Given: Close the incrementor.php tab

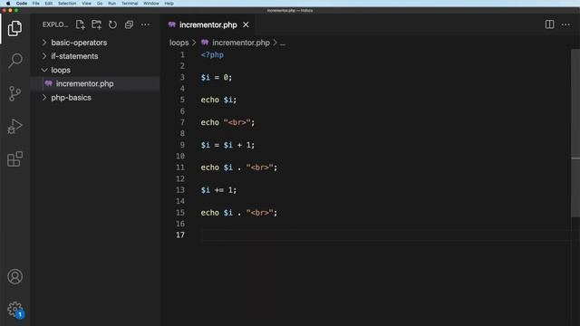Looking at the screenshot, I should 246,24.
